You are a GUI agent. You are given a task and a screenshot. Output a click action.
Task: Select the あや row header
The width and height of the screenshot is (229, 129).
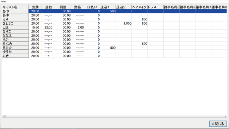tap(16, 11)
